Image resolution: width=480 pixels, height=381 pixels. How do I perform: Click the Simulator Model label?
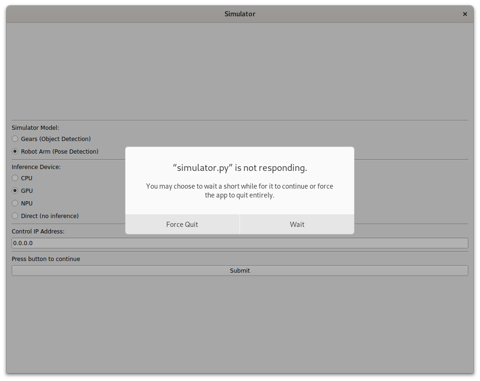(x=35, y=127)
